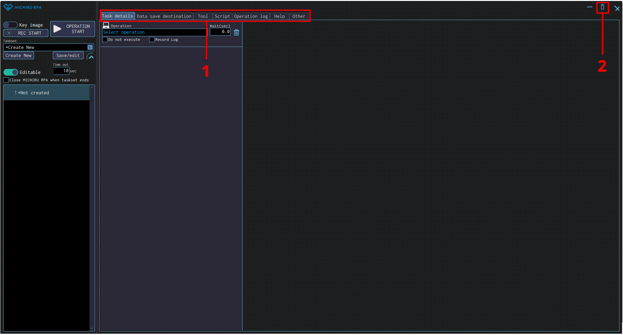Image resolution: width=623 pixels, height=335 pixels.
Task: Enable the Do not execute checkbox
Action: (105, 40)
